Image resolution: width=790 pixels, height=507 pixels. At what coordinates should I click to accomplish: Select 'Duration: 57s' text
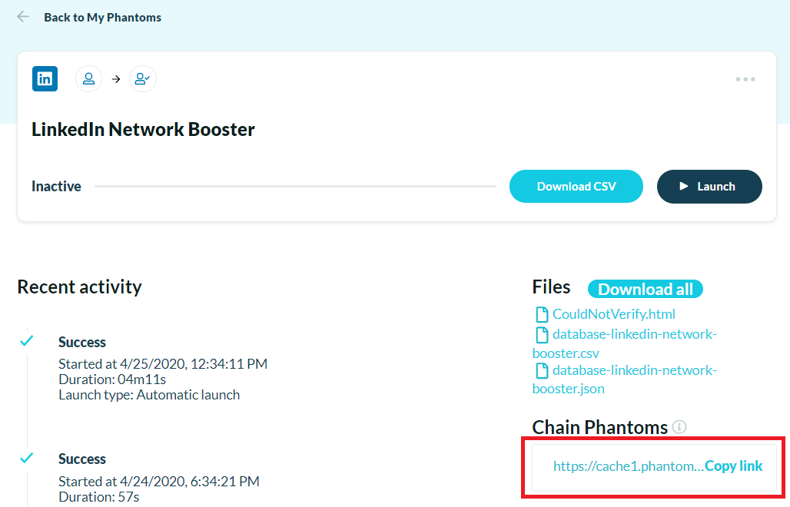(98, 497)
